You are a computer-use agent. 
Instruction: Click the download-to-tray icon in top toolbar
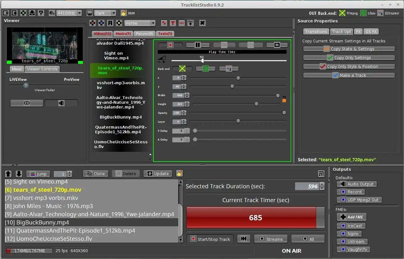[32, 13]
